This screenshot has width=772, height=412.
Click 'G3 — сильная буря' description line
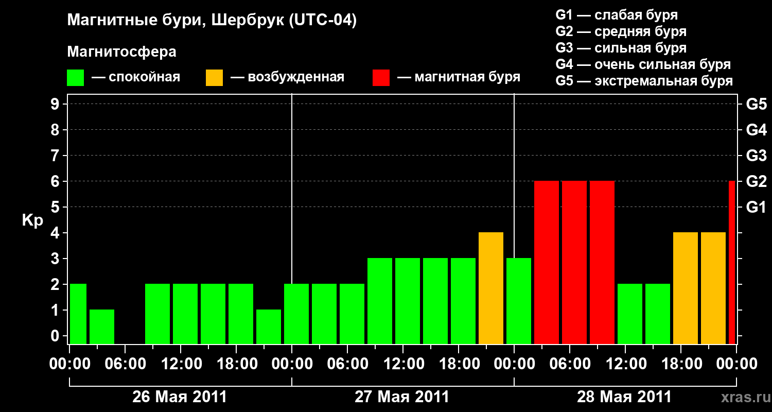621,48
